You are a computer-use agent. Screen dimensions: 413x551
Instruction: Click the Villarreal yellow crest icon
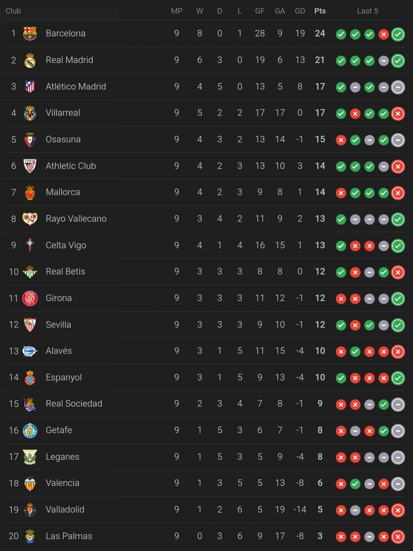pos(30,113)
